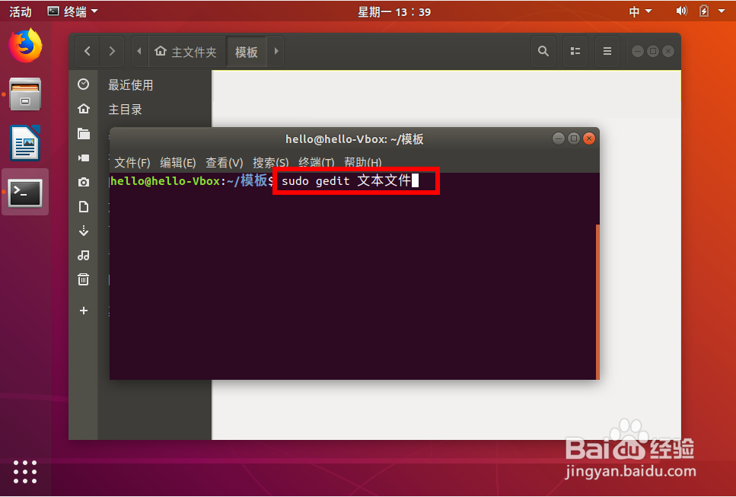Maximize the terminal window
This screenshot has height=497, width=736.
tap(574, 139)
